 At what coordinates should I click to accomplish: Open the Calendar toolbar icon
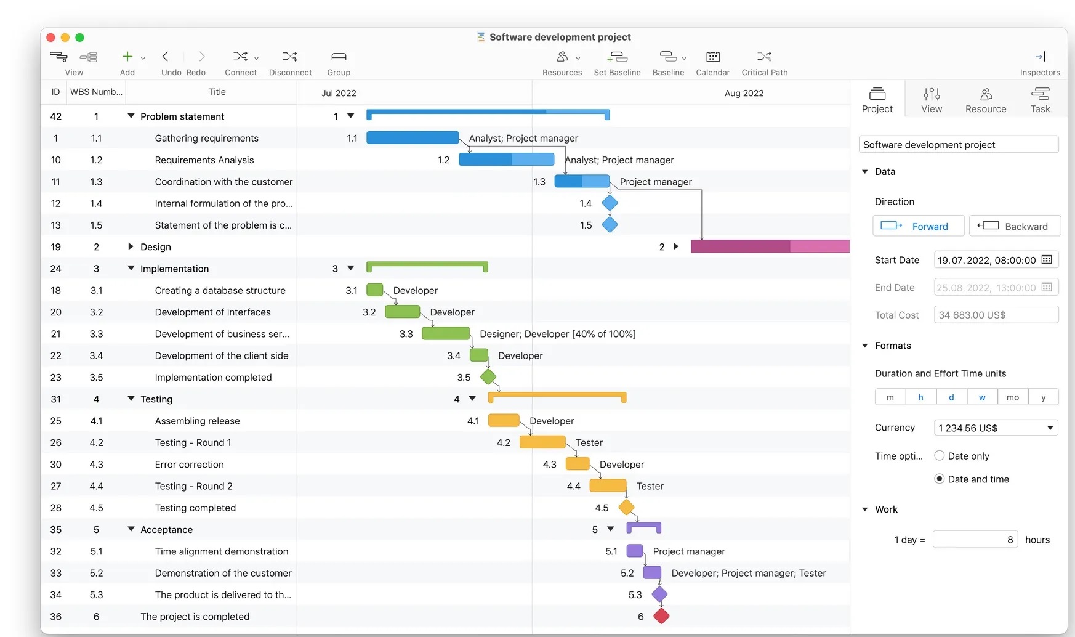713,57
